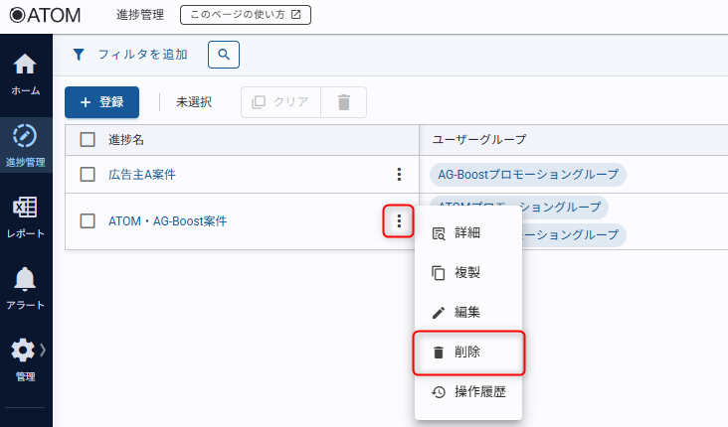Select 削除 from the context menu
The width and height of the screenshot is (728, 427).
pyautogui.click(x=468, y=353)
